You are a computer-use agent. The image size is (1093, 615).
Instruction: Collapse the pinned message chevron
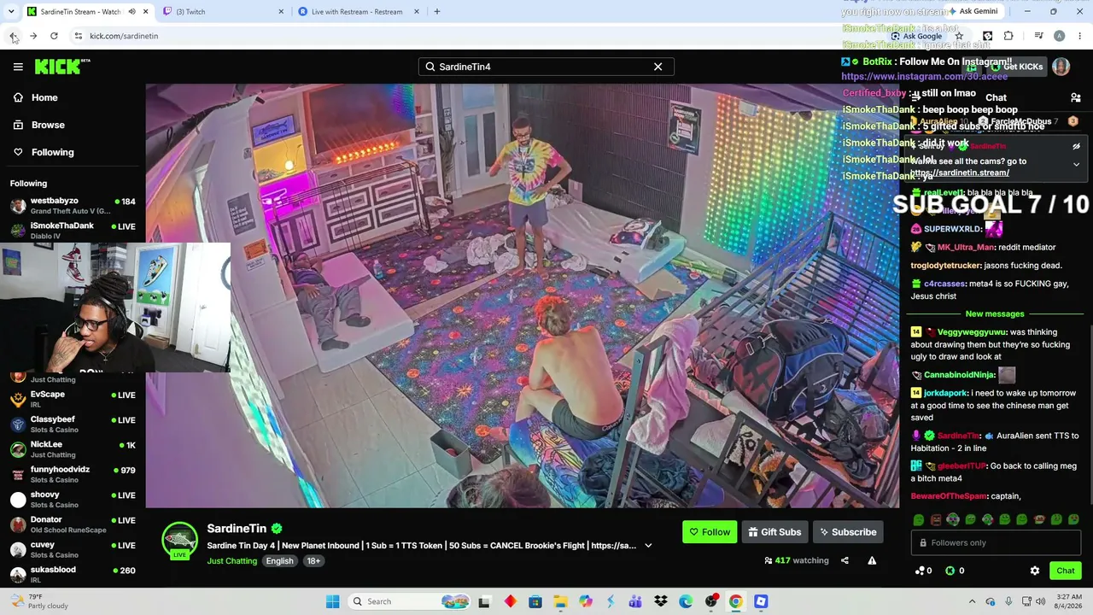pyautogui.click(x=1076, y=164)
